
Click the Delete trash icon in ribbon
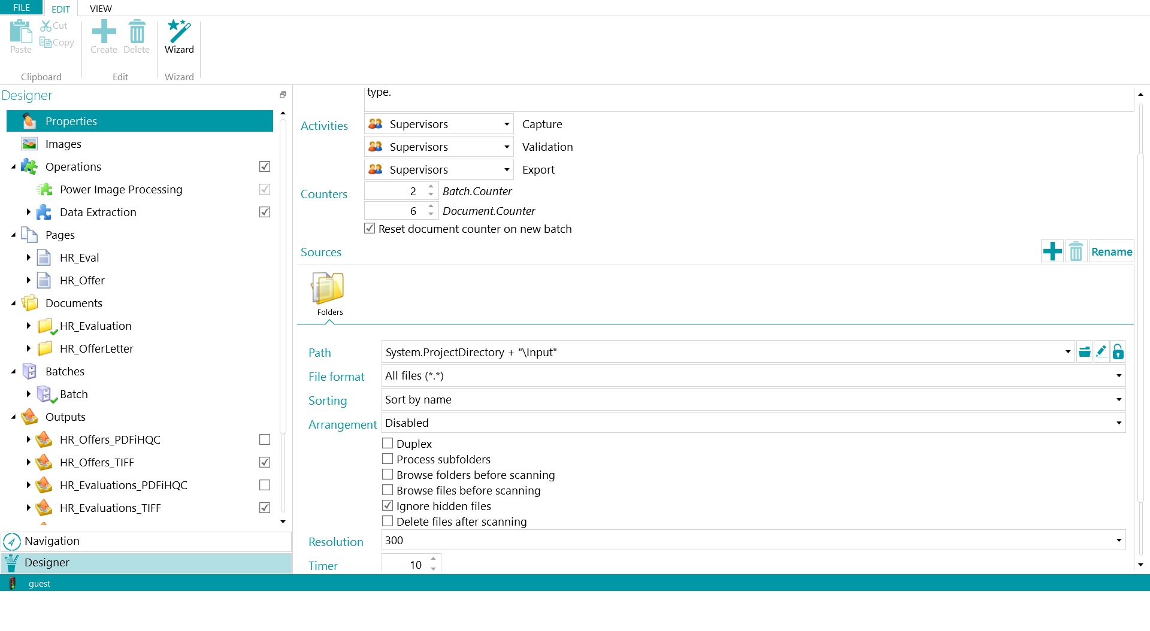[137, 37]
